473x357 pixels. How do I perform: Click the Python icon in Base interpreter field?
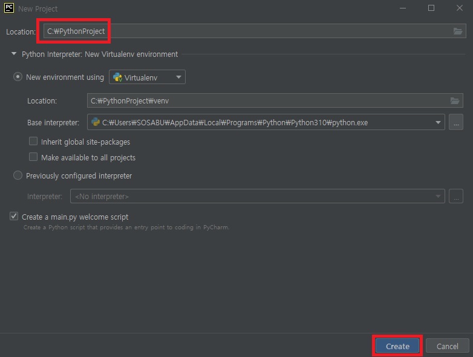coord(96,122)
